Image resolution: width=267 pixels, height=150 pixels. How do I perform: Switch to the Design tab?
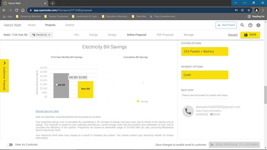(112, 35)
